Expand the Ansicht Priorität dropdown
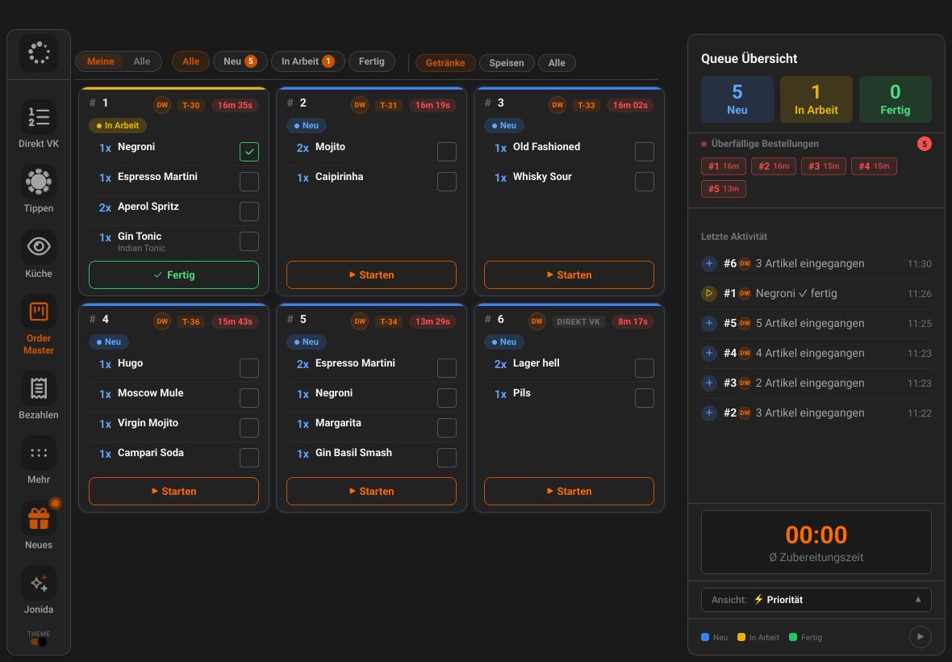952x662 pixels. tap(816, 600)
